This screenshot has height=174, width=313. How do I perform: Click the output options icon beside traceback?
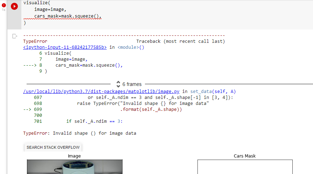pos(14,36)
